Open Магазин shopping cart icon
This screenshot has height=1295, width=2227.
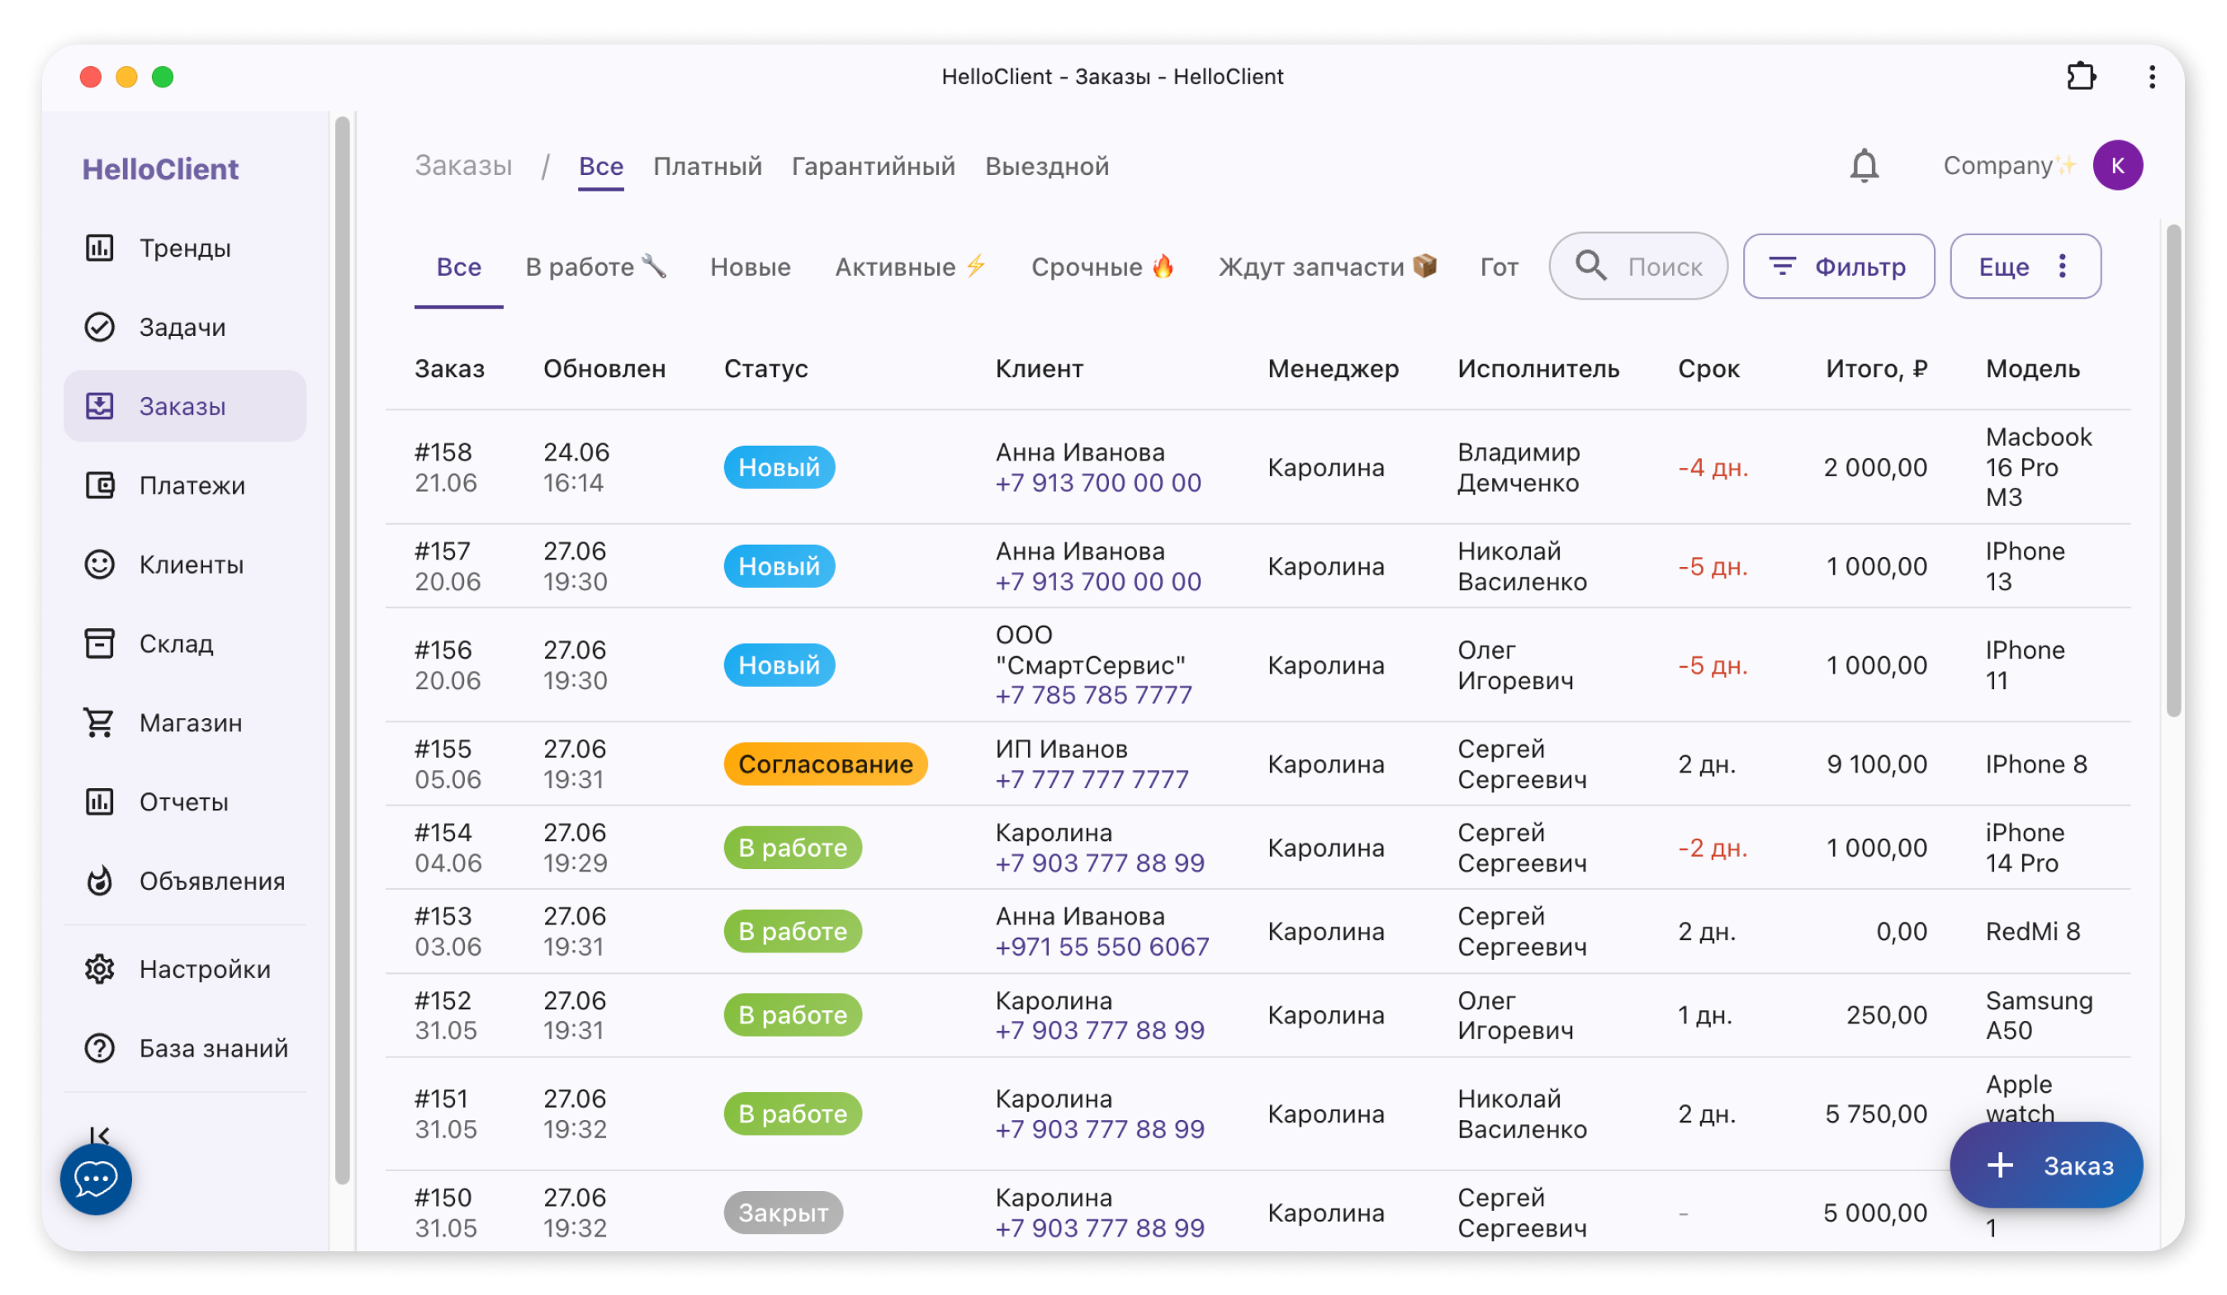tap(99, 722)
